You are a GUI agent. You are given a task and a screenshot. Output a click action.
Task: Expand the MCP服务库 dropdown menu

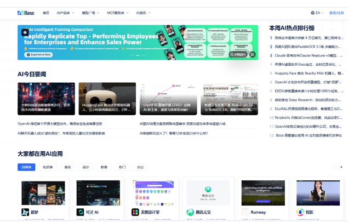(118, 13)
